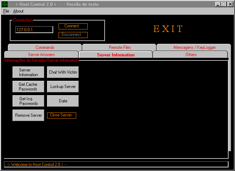This screenshot has height=171, width=235.
Task: Click the Host Control title bar icon
Action: tap(5, 4)
